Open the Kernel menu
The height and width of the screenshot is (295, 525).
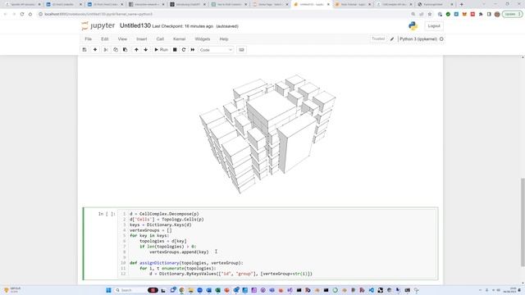(179, 39)
